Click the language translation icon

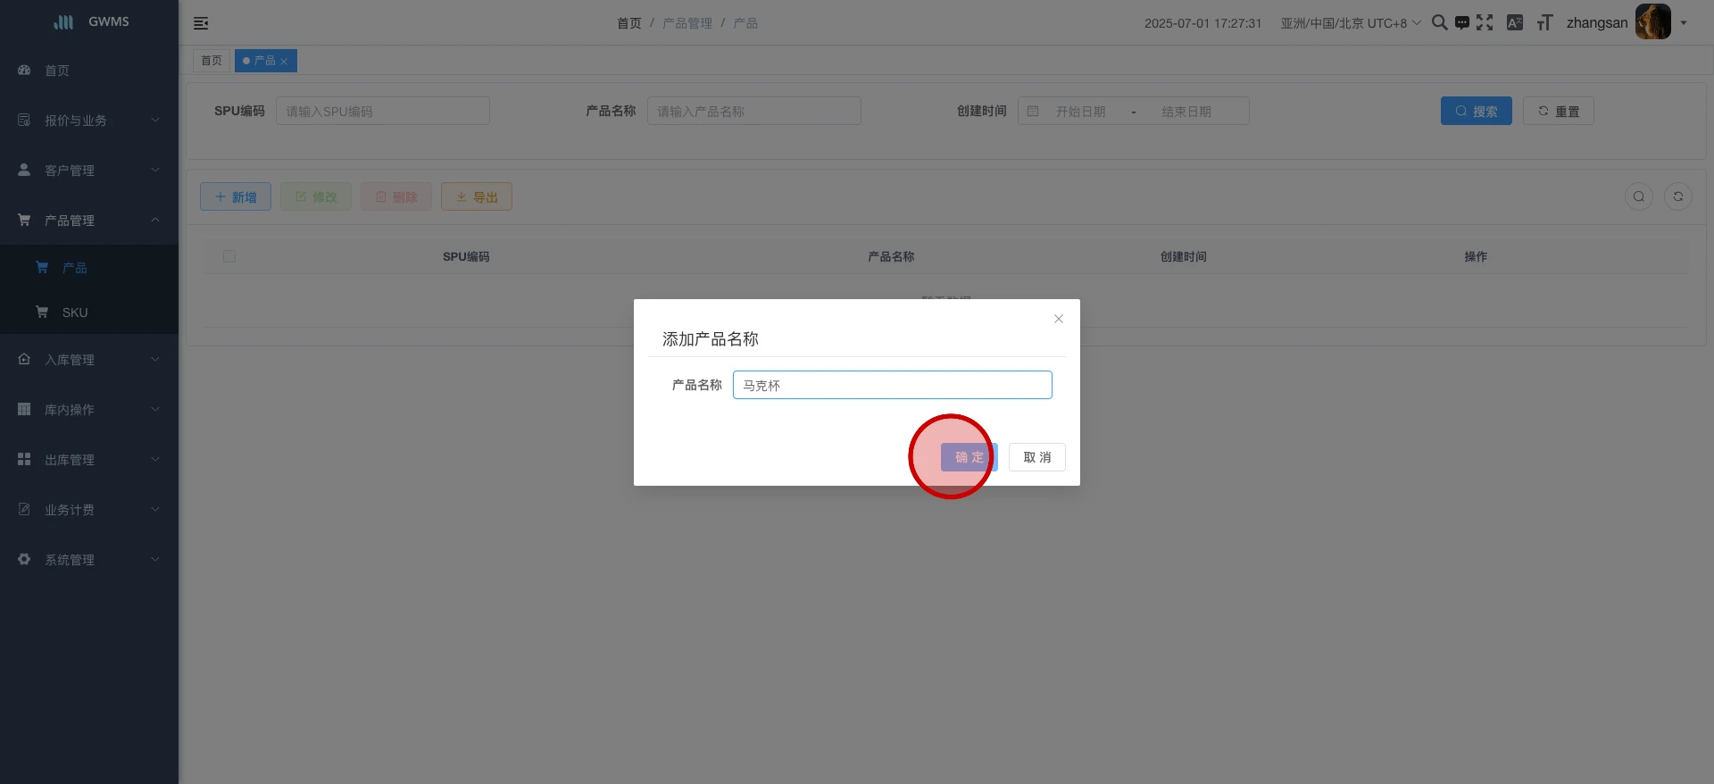pyautogui.click(x=1514, y=23)
